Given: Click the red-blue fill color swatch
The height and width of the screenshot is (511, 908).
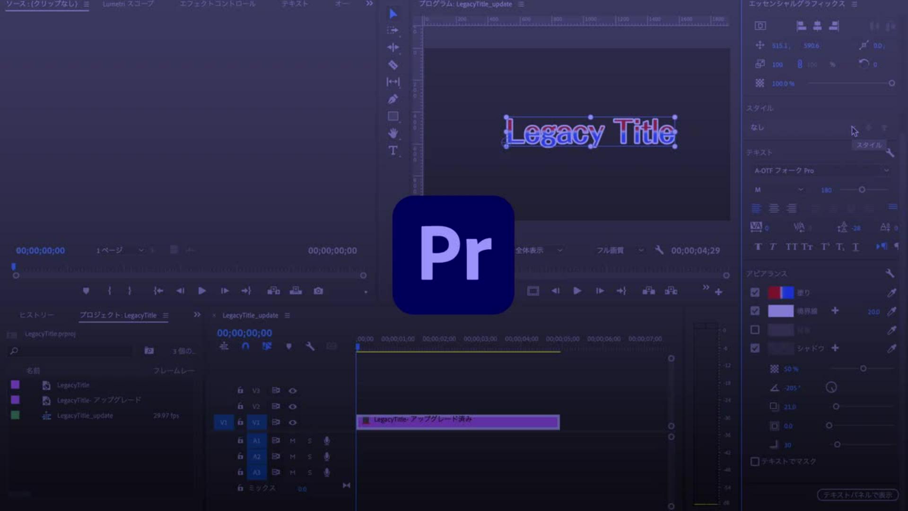Looking at the screenshot, I should click(x=781, y=292).
